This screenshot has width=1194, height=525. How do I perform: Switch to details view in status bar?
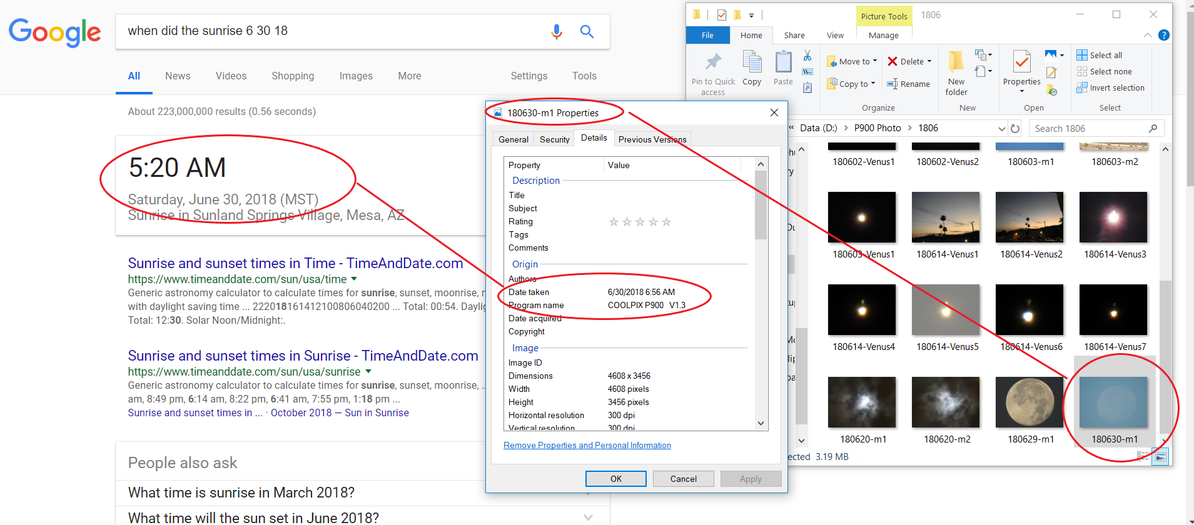(x=1142, y=457)
